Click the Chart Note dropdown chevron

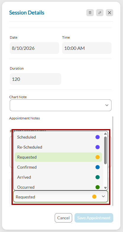point(107,105)
